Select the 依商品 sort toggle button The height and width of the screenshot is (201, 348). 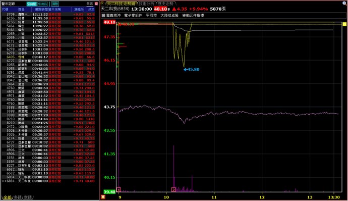tap(42, 4)
